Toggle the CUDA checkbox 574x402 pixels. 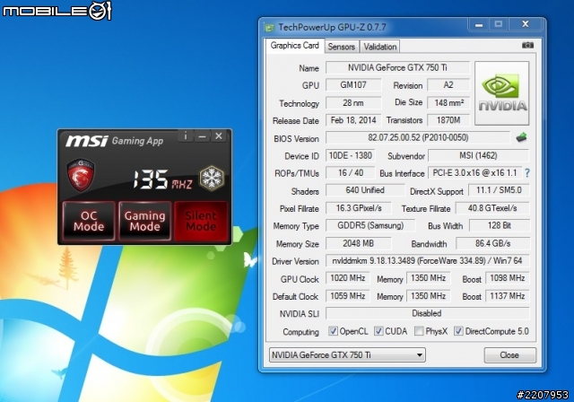[378, 331]
